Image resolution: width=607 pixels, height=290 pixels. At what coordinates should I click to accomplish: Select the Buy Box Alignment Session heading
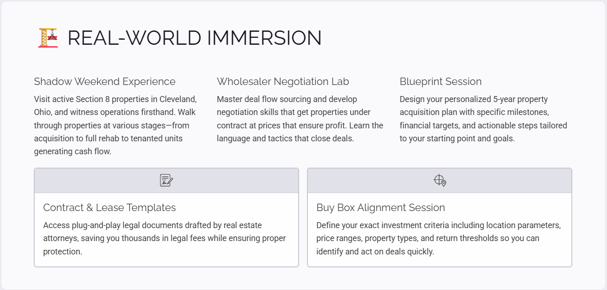[x=380, y=208]
